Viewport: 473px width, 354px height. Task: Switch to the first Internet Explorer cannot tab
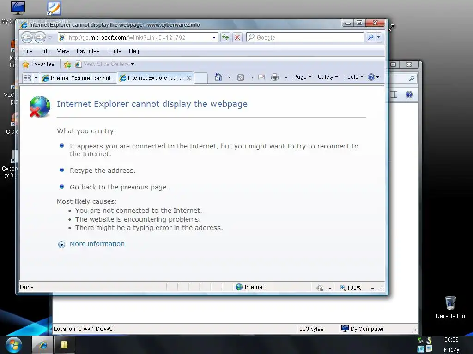(79, 78)
